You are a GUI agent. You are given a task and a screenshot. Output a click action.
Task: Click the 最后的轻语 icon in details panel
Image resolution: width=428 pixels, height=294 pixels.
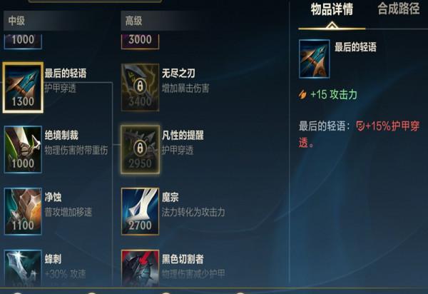tap(314, 59)
